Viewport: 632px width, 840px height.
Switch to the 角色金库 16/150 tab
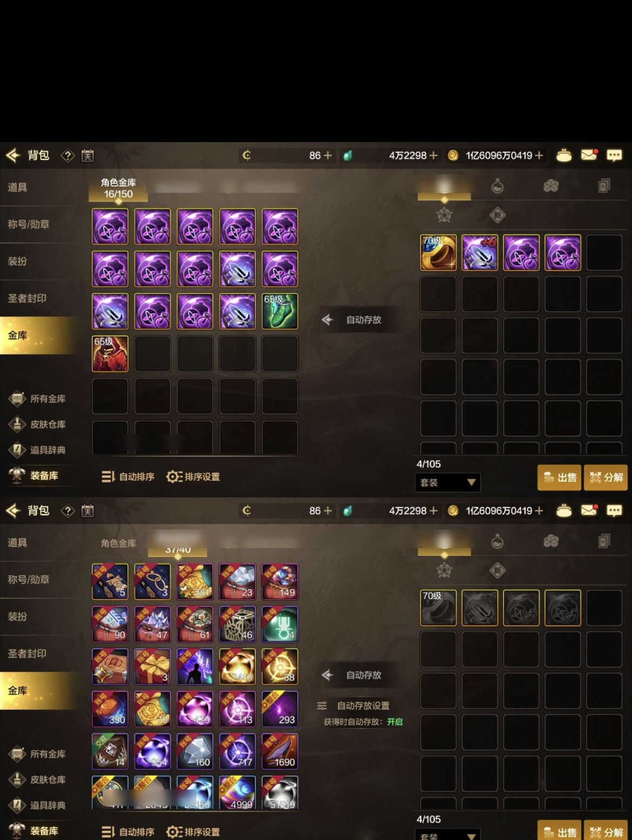pyautogui.click(x=118, y=188)
